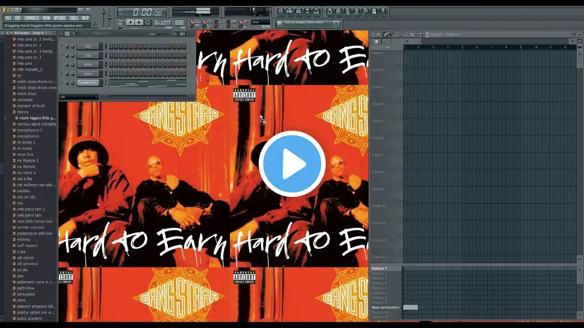This screenshot has height=328, width=584.
Task: Select the Snare channel button
Action: 88,74
